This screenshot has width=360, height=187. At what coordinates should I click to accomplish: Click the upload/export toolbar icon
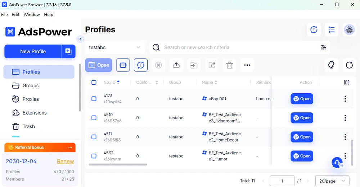click(x=176, y=65)
